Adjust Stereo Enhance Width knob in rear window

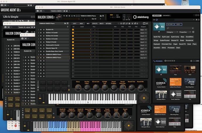point(90,115)
